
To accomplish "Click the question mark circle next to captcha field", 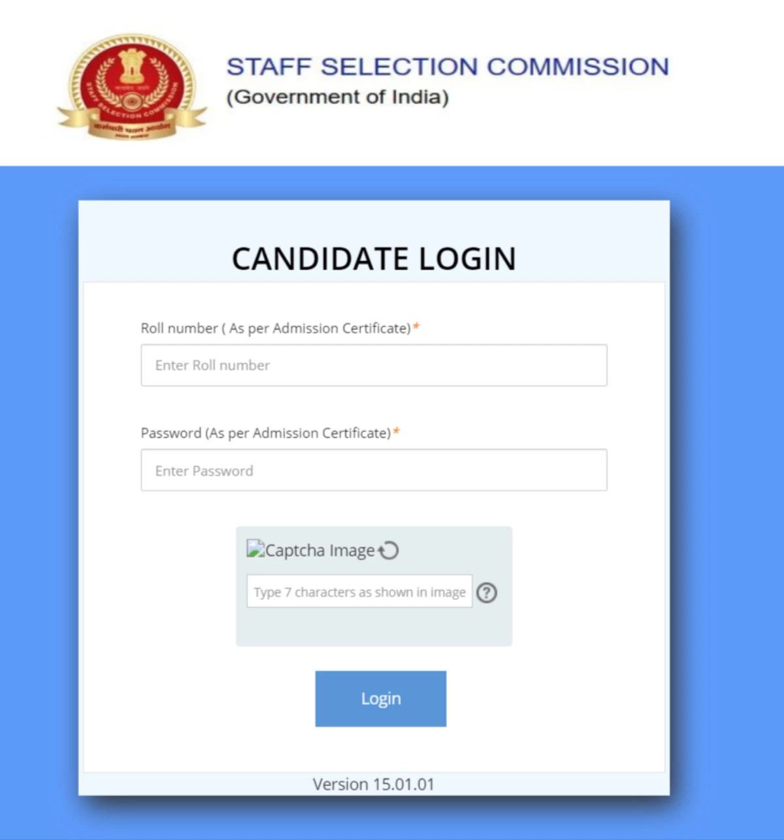I will (x=486, y=592).
